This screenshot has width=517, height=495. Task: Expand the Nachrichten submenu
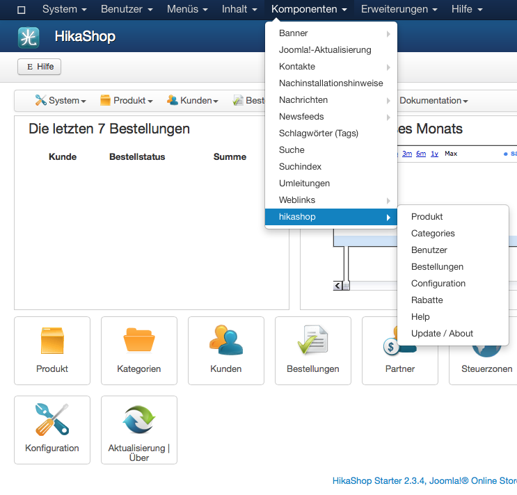pyautogui.click(x=331, y=100)
